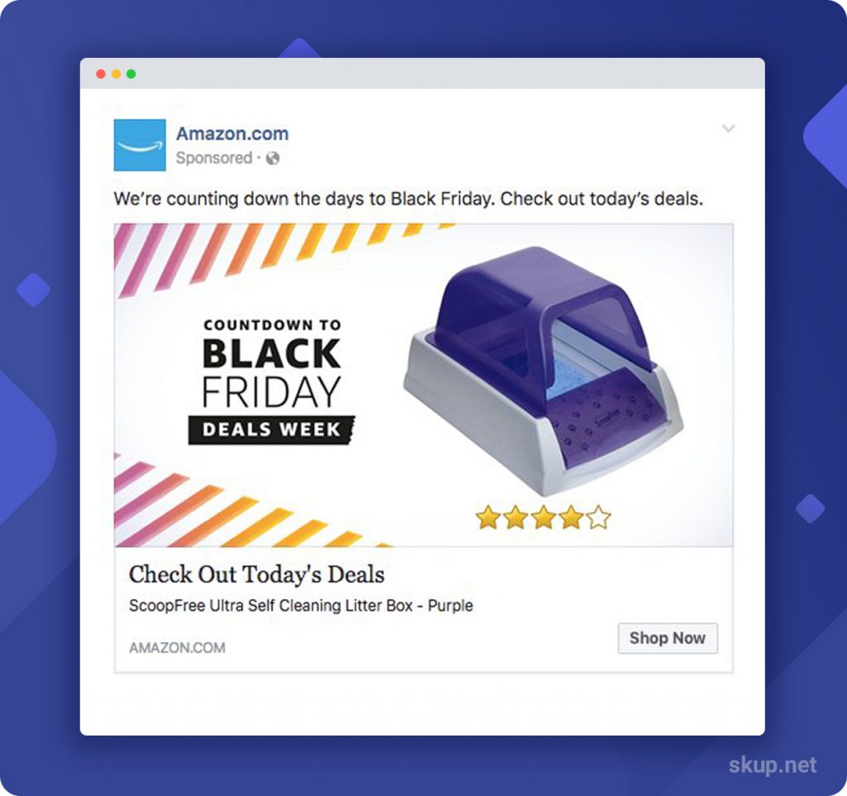
Task: Click the first gold rating star
Action: pyautogui.click(x=488, y=517)
